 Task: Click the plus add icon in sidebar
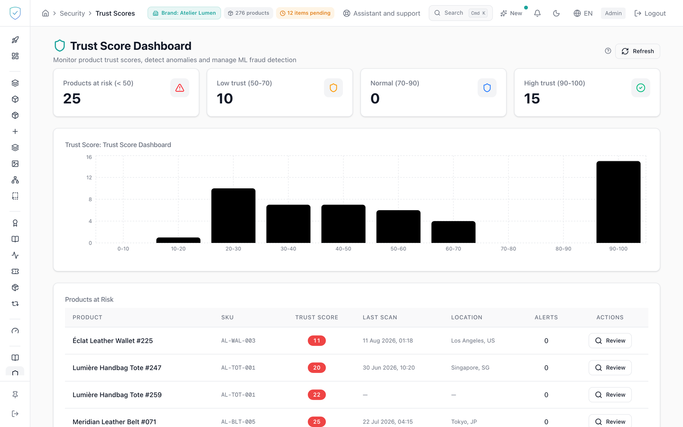15,131
